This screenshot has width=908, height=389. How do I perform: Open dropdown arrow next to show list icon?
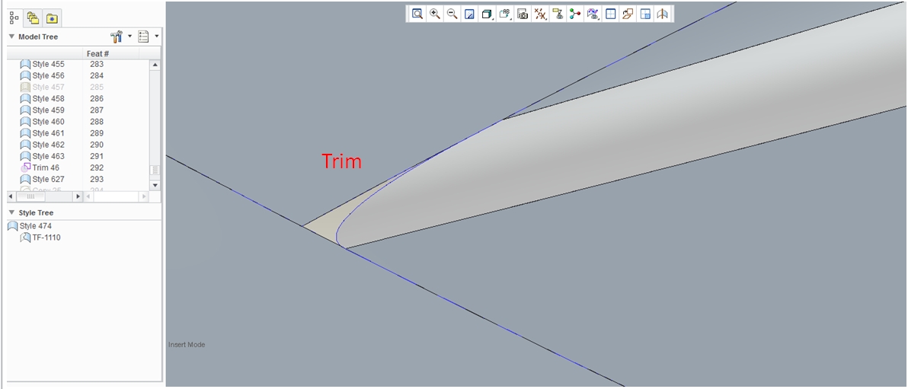click(156, 37)
